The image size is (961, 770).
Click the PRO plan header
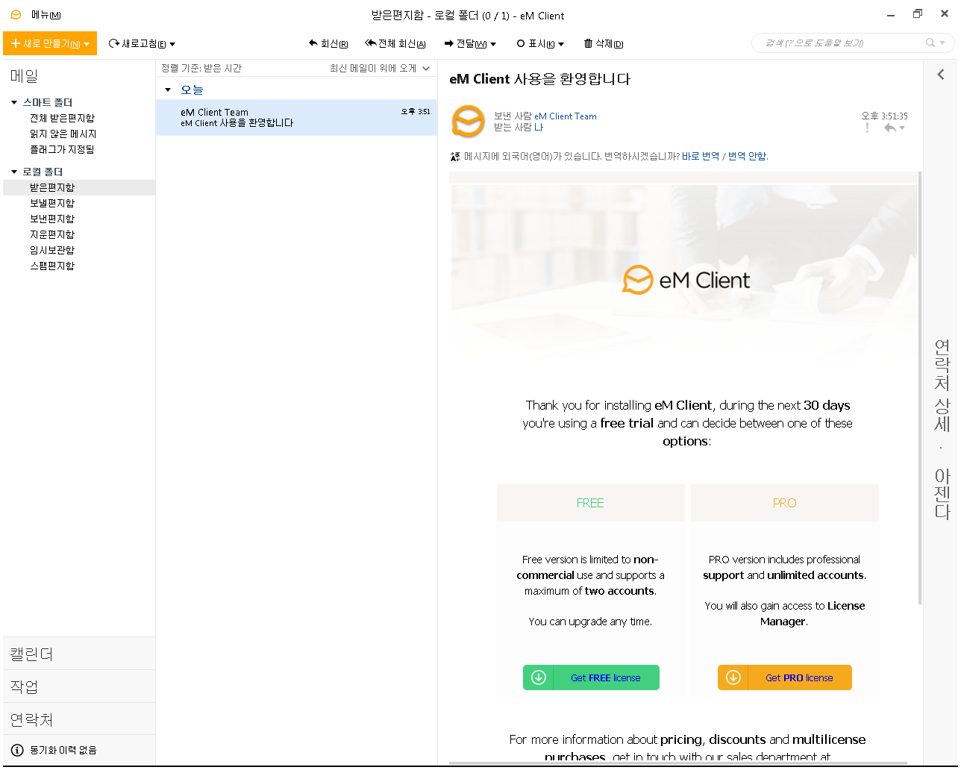(x=785, y=503)
